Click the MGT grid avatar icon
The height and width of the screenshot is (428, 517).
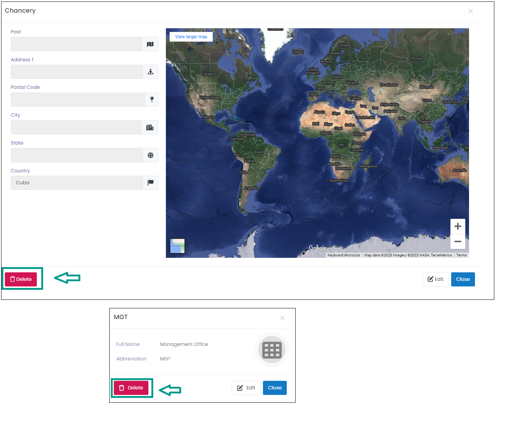tap(272, 350)
